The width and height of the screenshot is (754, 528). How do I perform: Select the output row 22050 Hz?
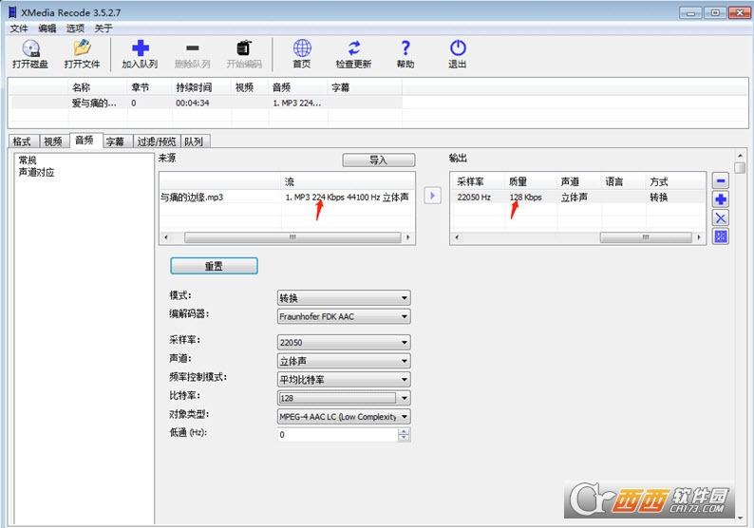pyautogui.click(x=577, y=198)
